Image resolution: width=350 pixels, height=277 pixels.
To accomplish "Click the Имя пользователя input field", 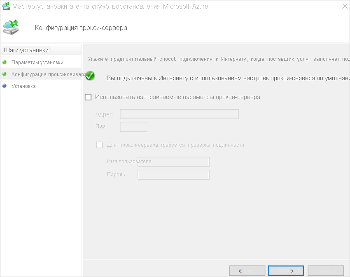I will pyautogui.click(x=173, y=162).
